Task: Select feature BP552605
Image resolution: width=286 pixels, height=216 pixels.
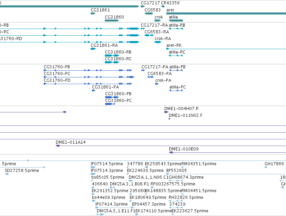Action: click(176, 171)
